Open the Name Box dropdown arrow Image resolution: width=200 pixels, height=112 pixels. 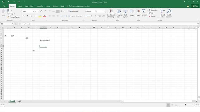[x=12, y=24]
